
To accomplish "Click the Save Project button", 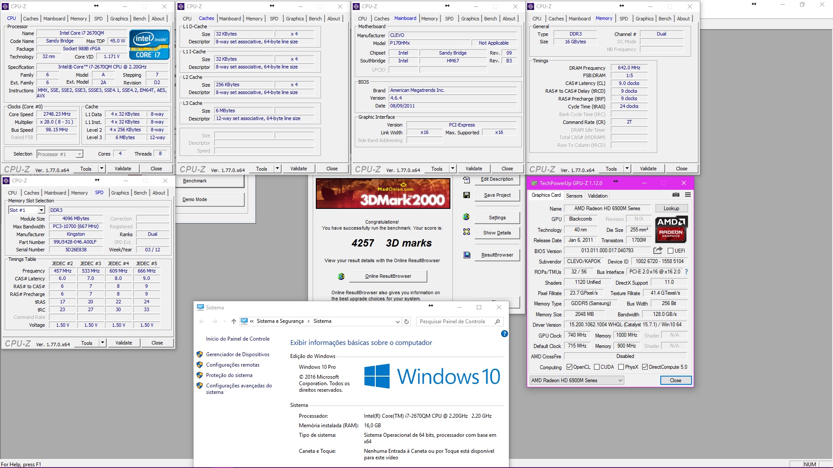I will pyautogui.click(x=497, y=195).
